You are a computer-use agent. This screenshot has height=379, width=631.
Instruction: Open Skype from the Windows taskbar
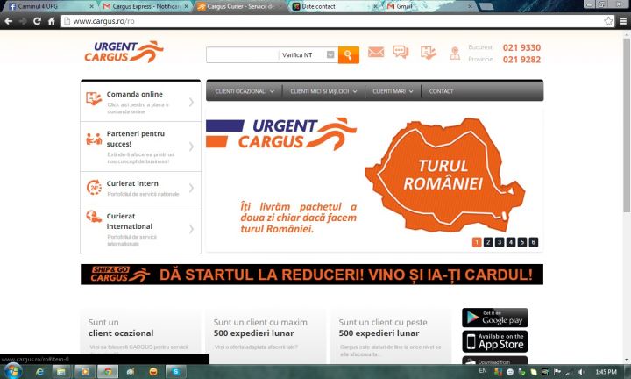[175, 371]
